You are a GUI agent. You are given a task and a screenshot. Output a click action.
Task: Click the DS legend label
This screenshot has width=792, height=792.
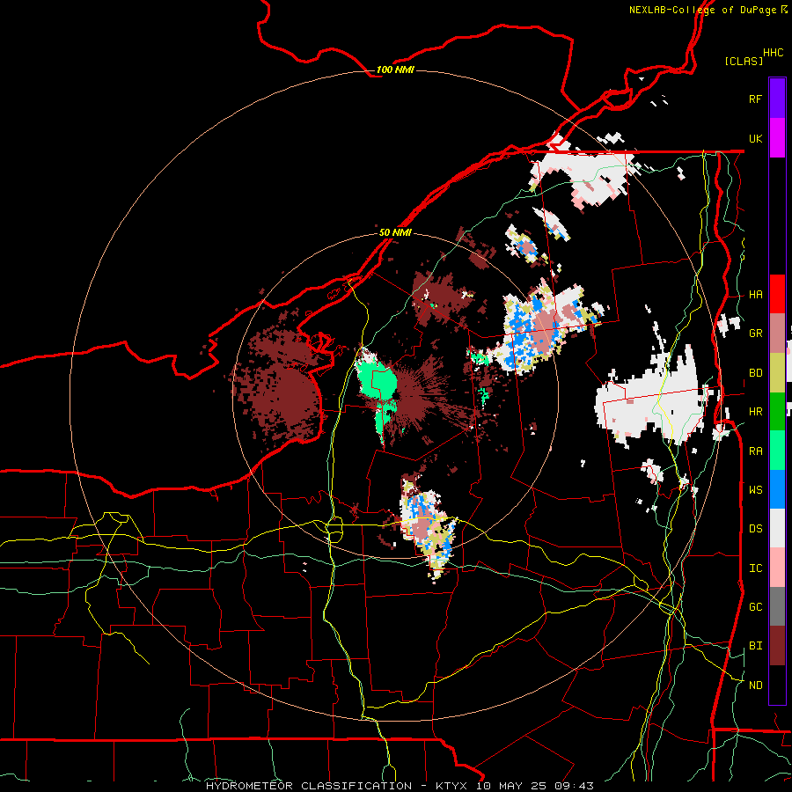coord(755,529)
